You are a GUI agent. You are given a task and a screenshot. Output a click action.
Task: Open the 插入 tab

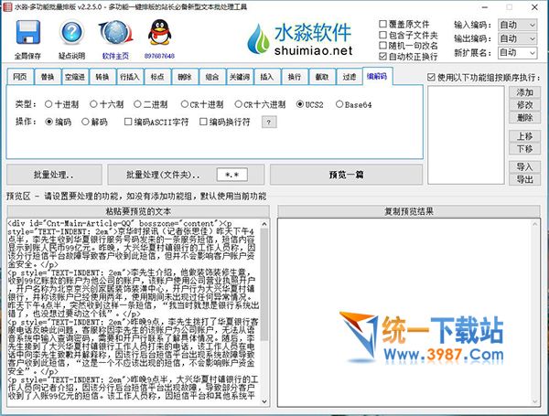tap(267, 77)
